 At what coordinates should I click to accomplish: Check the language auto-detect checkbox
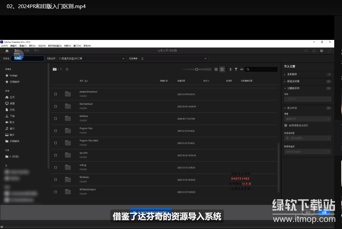coord(286,125)
